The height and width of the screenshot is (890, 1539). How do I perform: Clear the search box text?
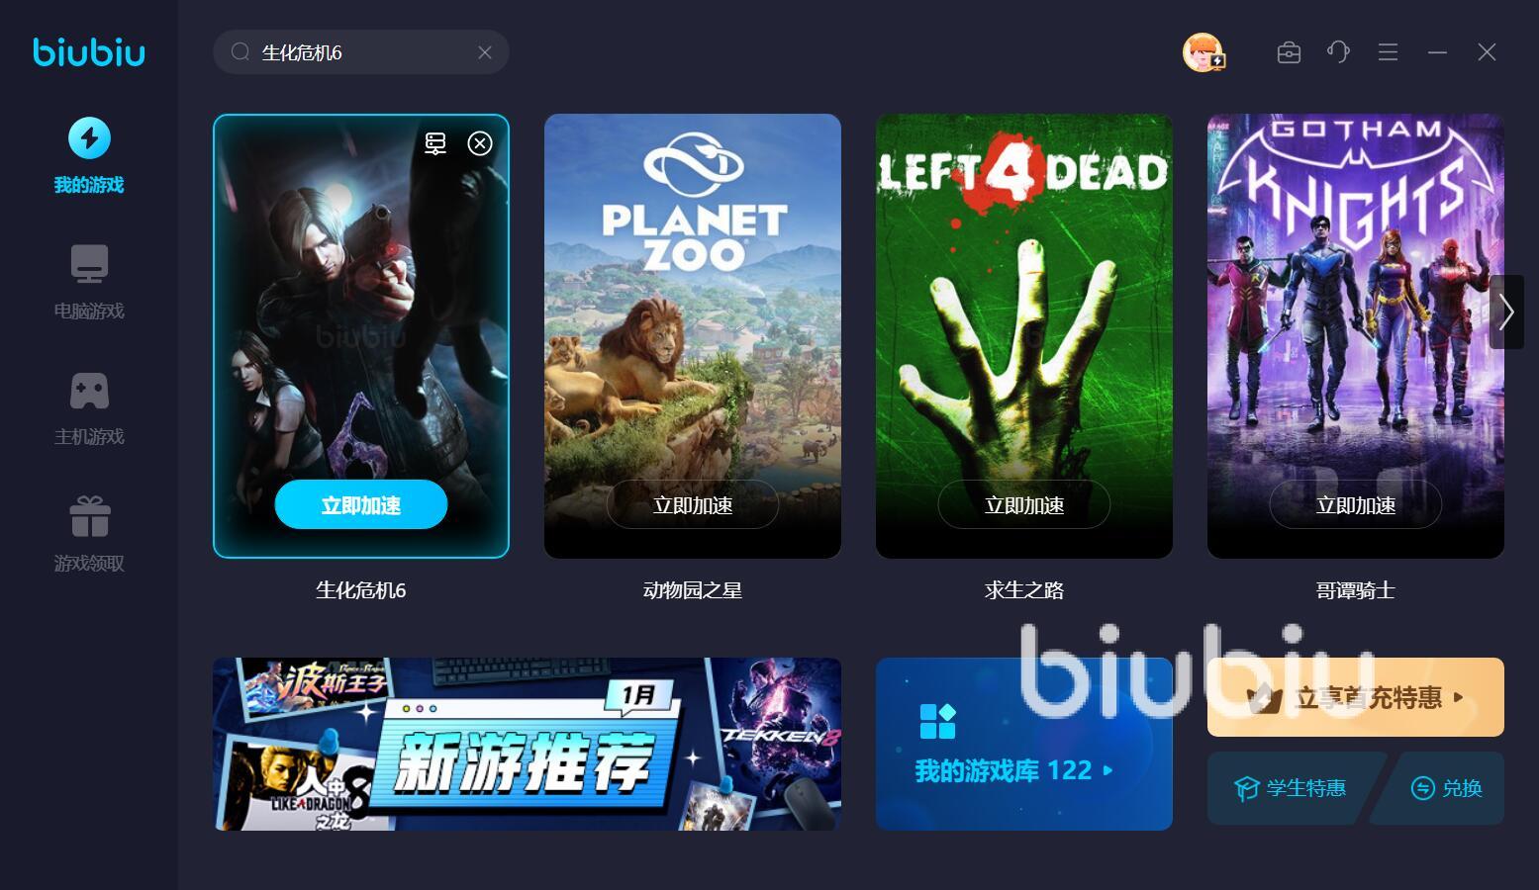485,52
